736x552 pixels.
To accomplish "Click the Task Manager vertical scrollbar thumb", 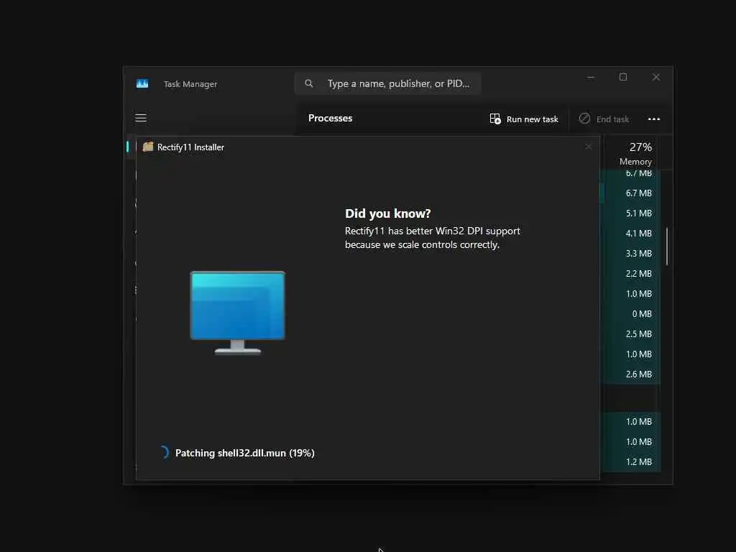I will [666, 246].
